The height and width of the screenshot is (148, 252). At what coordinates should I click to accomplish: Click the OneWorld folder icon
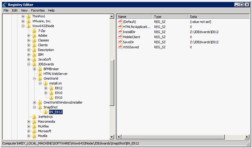(x=40, y=78)
